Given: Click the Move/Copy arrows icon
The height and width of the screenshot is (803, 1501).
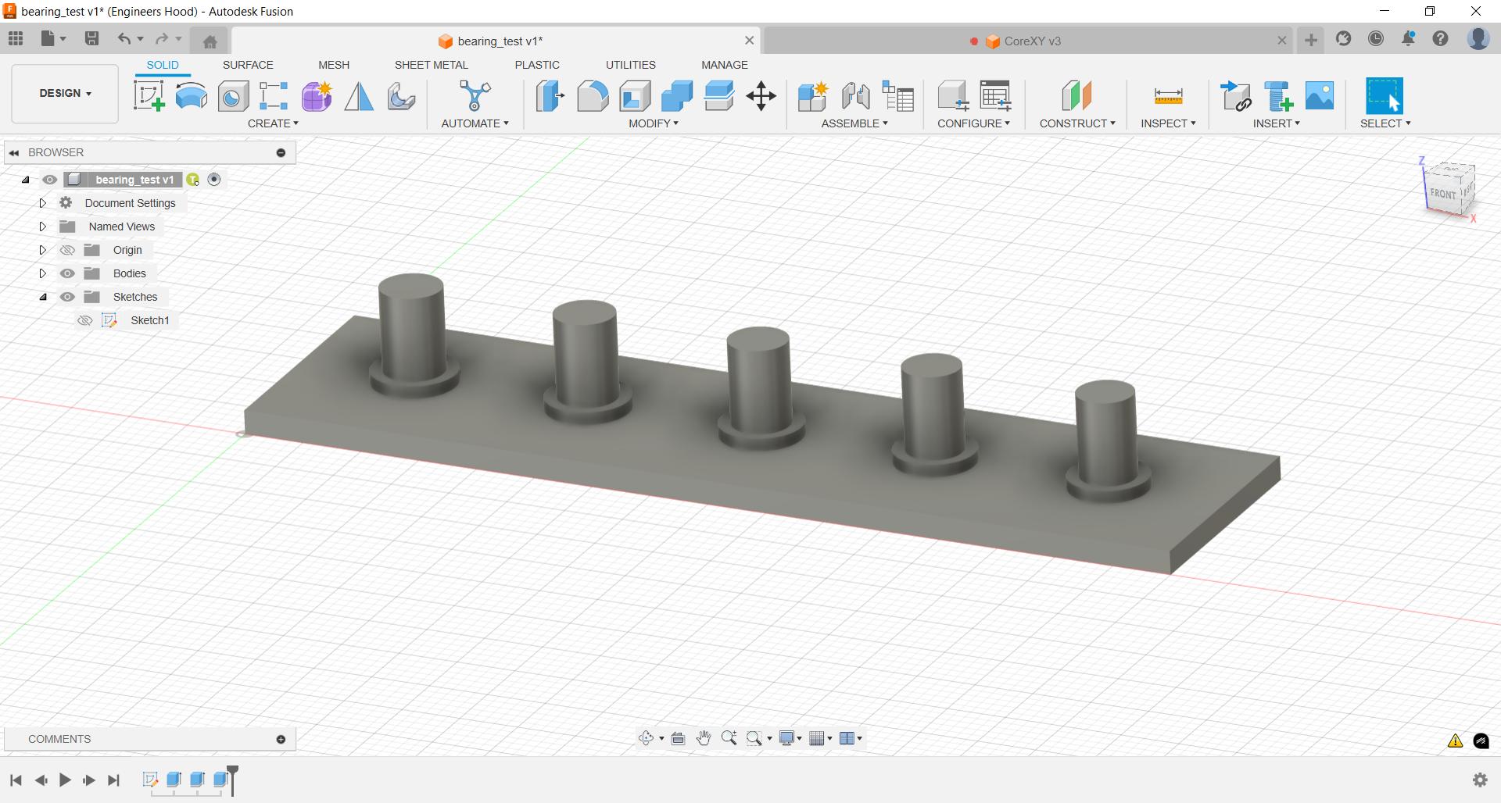Looking at the screenshot, I should click(761, 96).
